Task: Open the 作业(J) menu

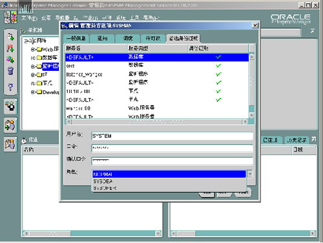Action: [x=90, y=18]
